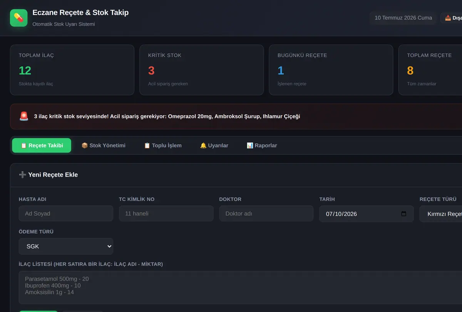Open the Stok Yönetimi tab
Image resolution: width=462 pixels, height=312 pixels.
coord(103,145)
